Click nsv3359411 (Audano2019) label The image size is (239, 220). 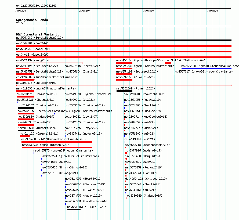coord(83,134)
